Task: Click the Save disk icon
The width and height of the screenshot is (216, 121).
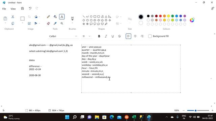Action: (23, 8)
